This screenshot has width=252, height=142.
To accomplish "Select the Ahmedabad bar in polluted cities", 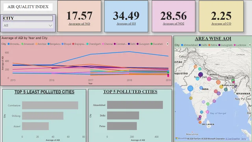I will 135,105.
